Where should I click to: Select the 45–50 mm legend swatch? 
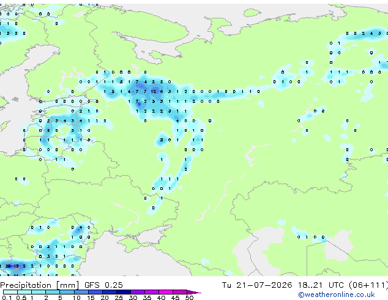[x=180, y=292]
